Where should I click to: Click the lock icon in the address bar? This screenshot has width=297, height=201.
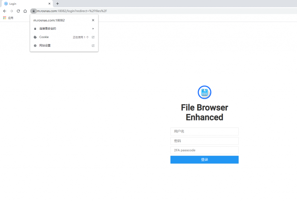coord(34,11)
